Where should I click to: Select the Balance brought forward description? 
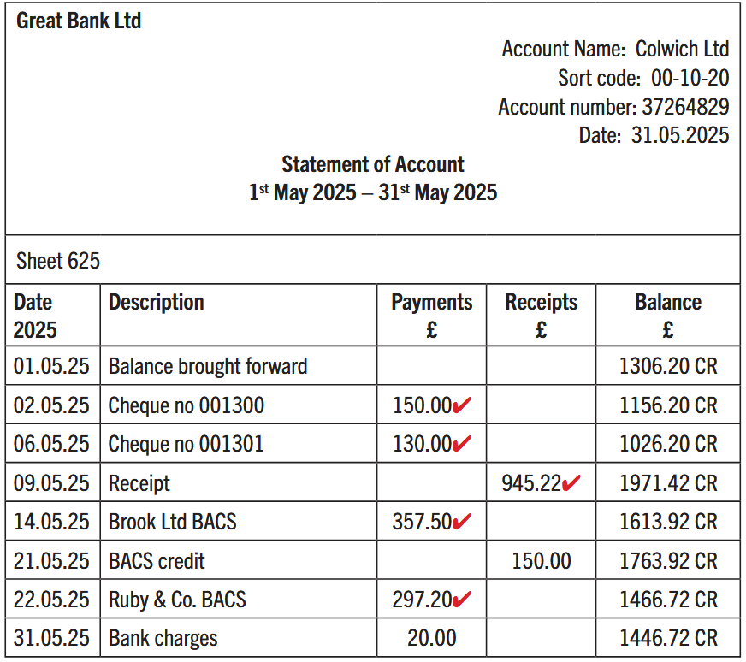tap(208, 367)
